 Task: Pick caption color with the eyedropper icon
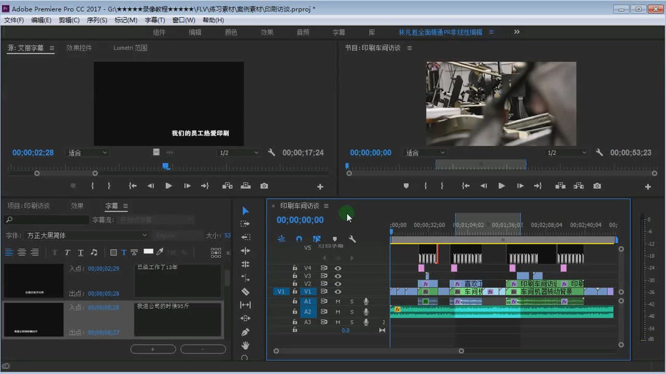160,252
